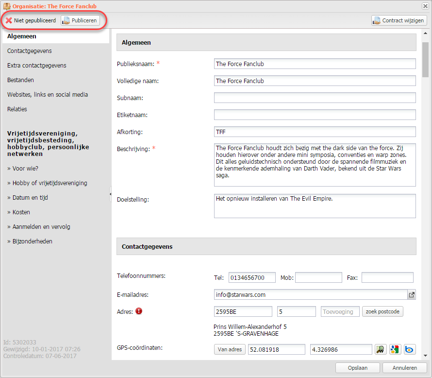
Task: Focus the Toevoeging field
Action: coord(340,311)
